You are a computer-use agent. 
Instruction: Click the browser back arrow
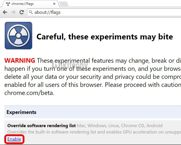tap(5, 12)
